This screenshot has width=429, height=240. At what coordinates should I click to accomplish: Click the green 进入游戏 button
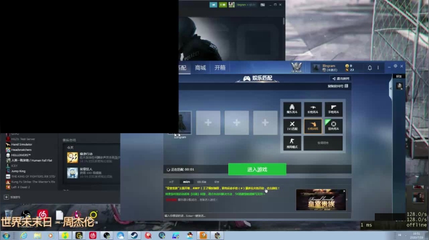[257, 169]
